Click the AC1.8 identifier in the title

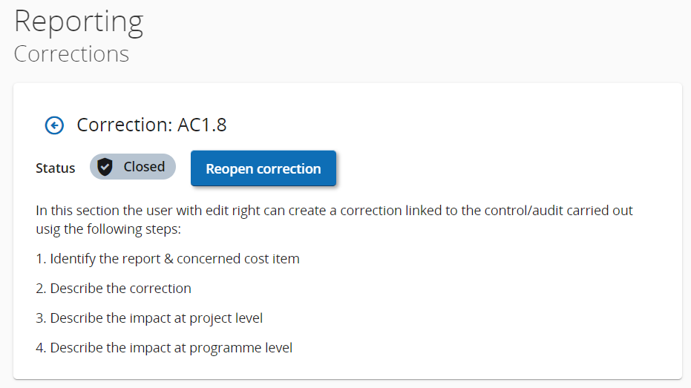(x=202, y=125)
